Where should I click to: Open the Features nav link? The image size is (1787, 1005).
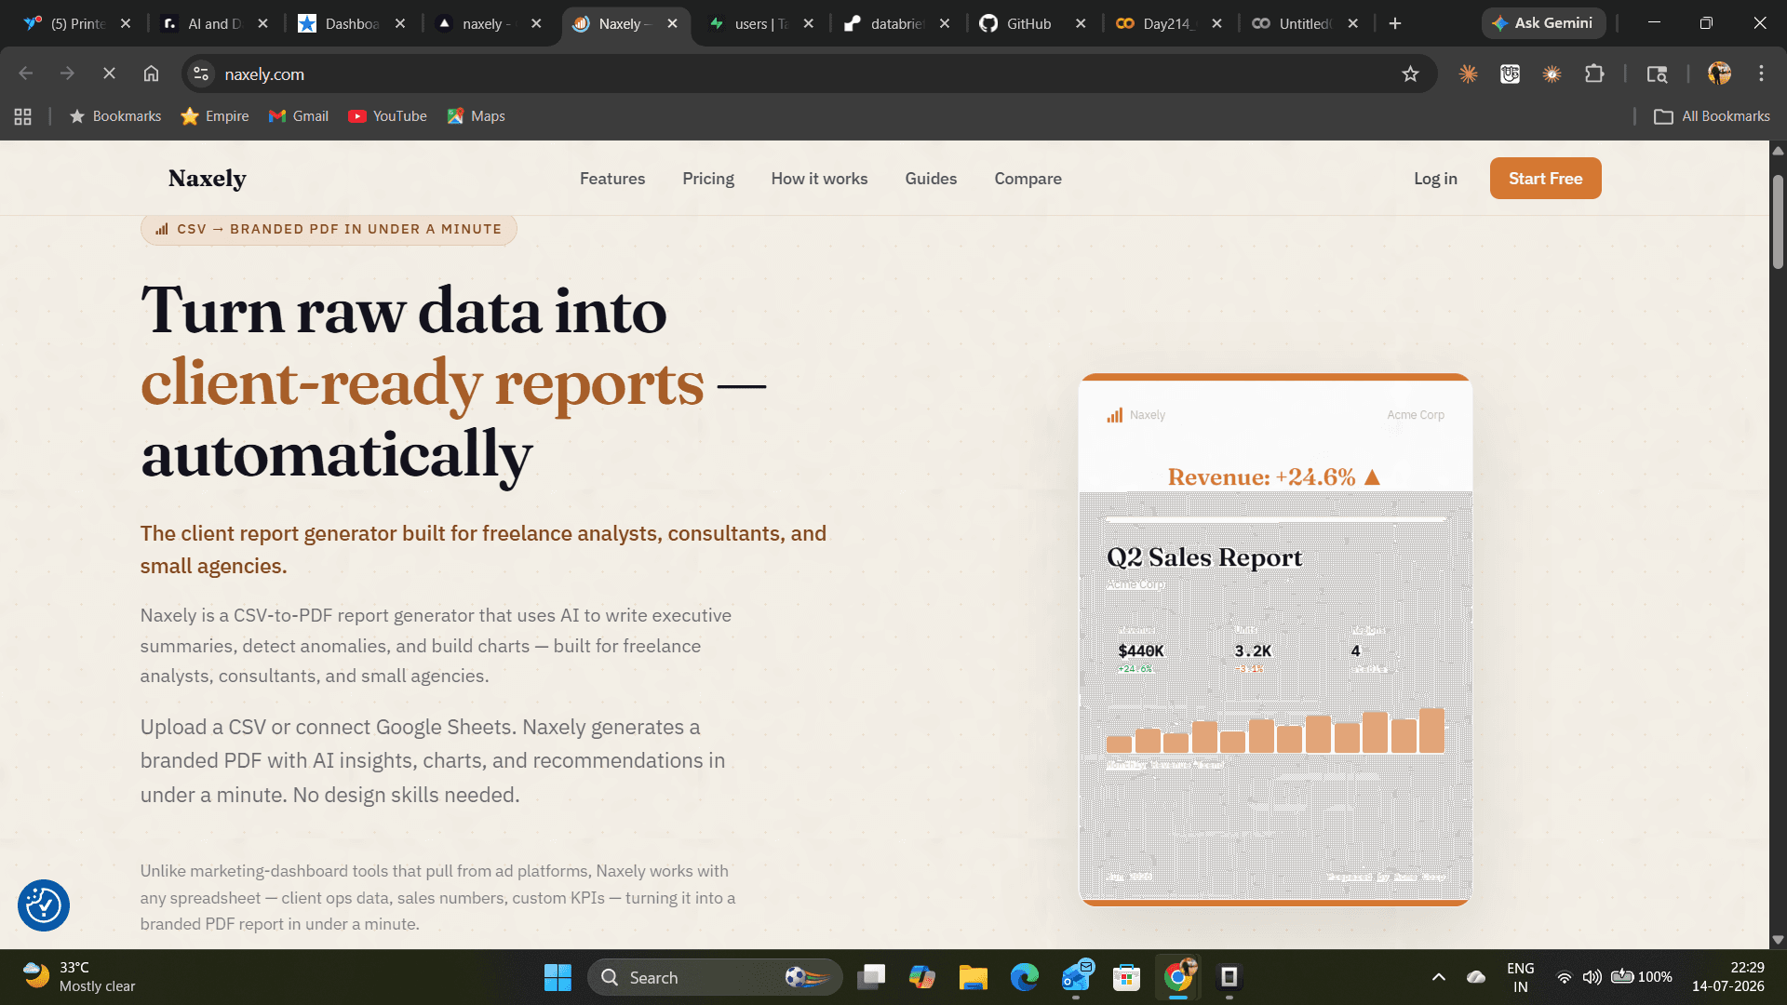click(x=611, y=179)
